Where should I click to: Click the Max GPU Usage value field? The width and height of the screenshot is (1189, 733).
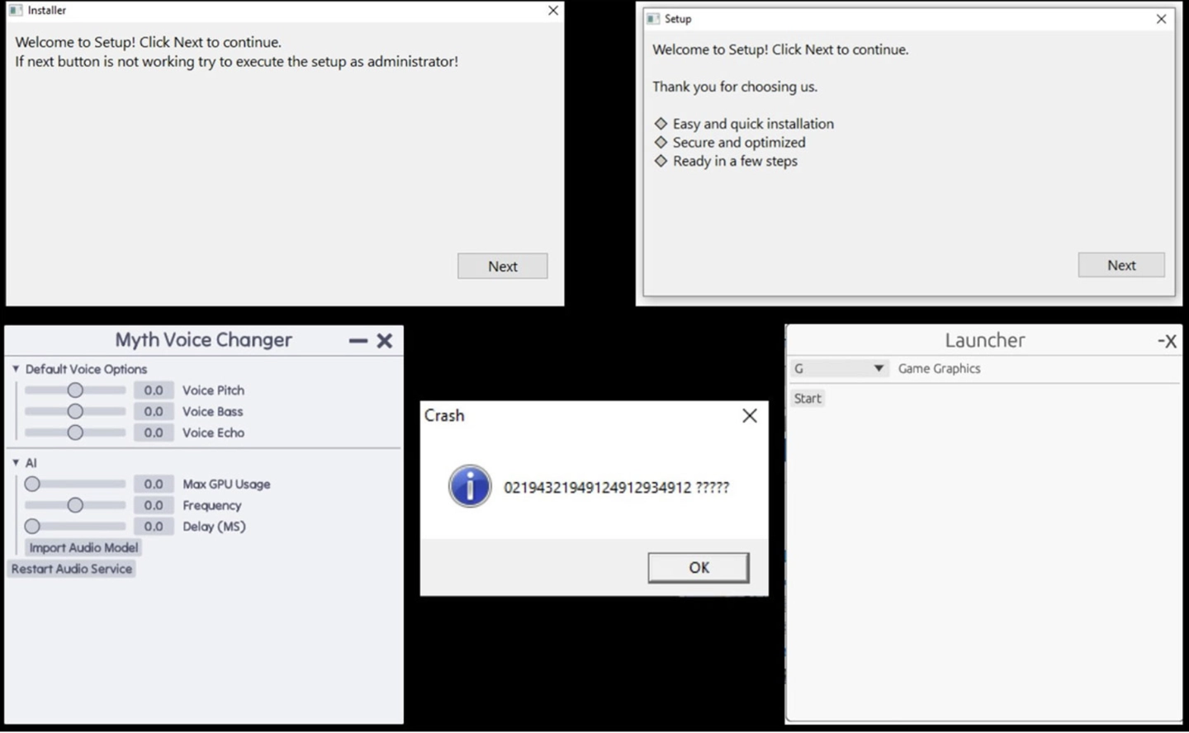point(154,484)
